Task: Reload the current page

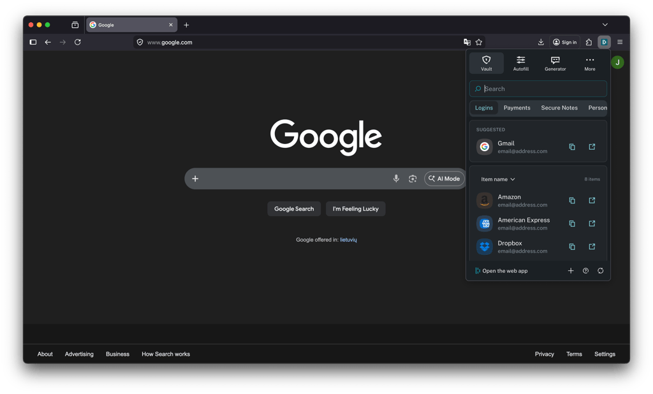Action: [x=77, y=42]
